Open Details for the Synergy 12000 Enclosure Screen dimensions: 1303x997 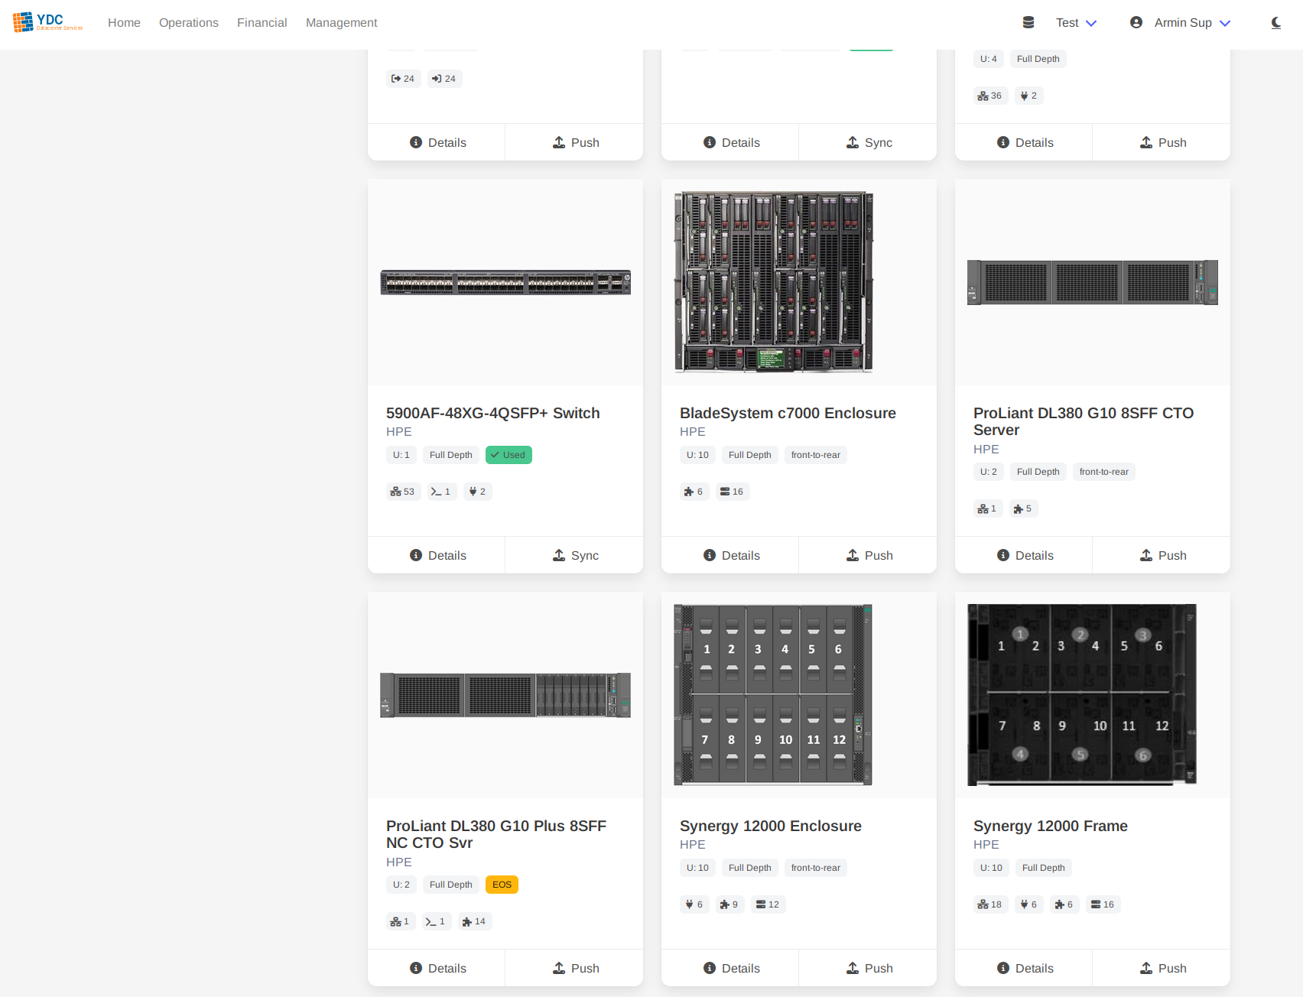(x=730, y=968)
